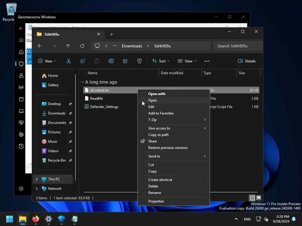Screen dimensions: 302x226
Task: Open Firewall network icon in Windows Security
Action: point(21,87)
